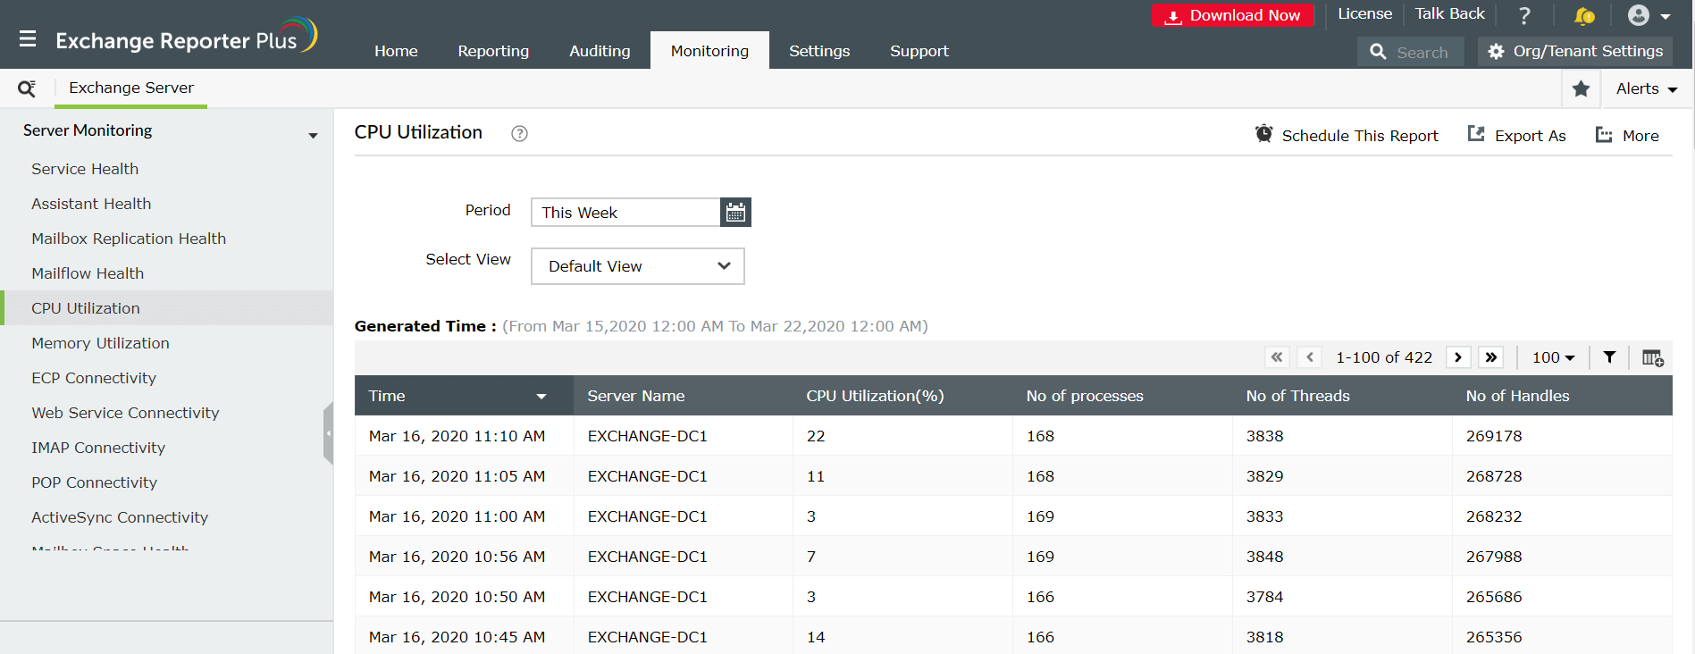Open Org/Tenant Settings

(1575, 52)
